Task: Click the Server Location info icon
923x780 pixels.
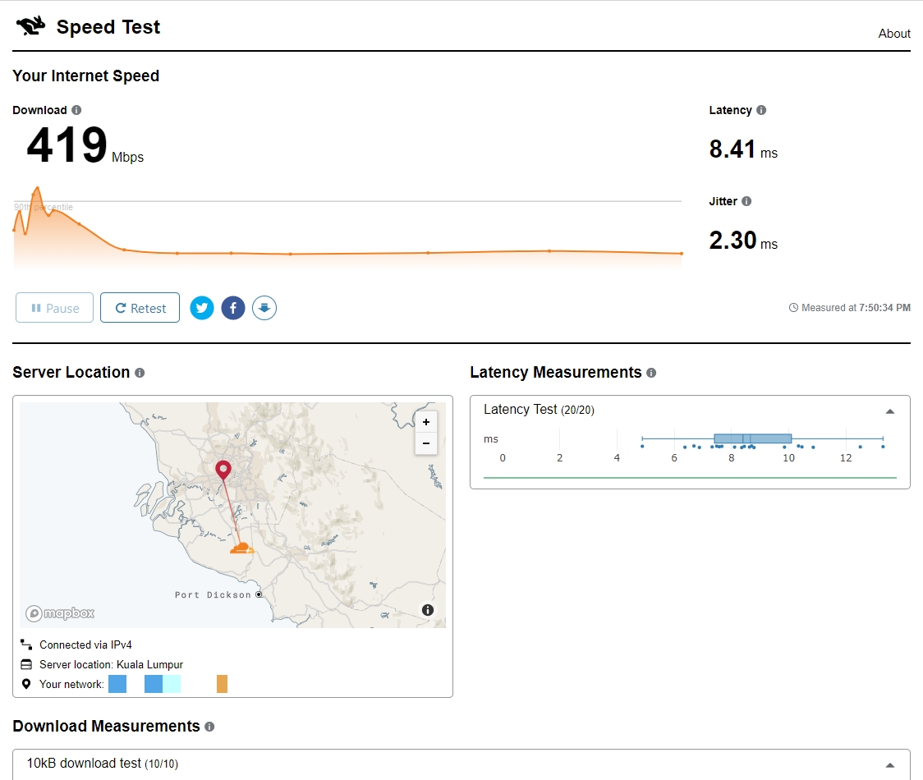Action: click(140, 373)
